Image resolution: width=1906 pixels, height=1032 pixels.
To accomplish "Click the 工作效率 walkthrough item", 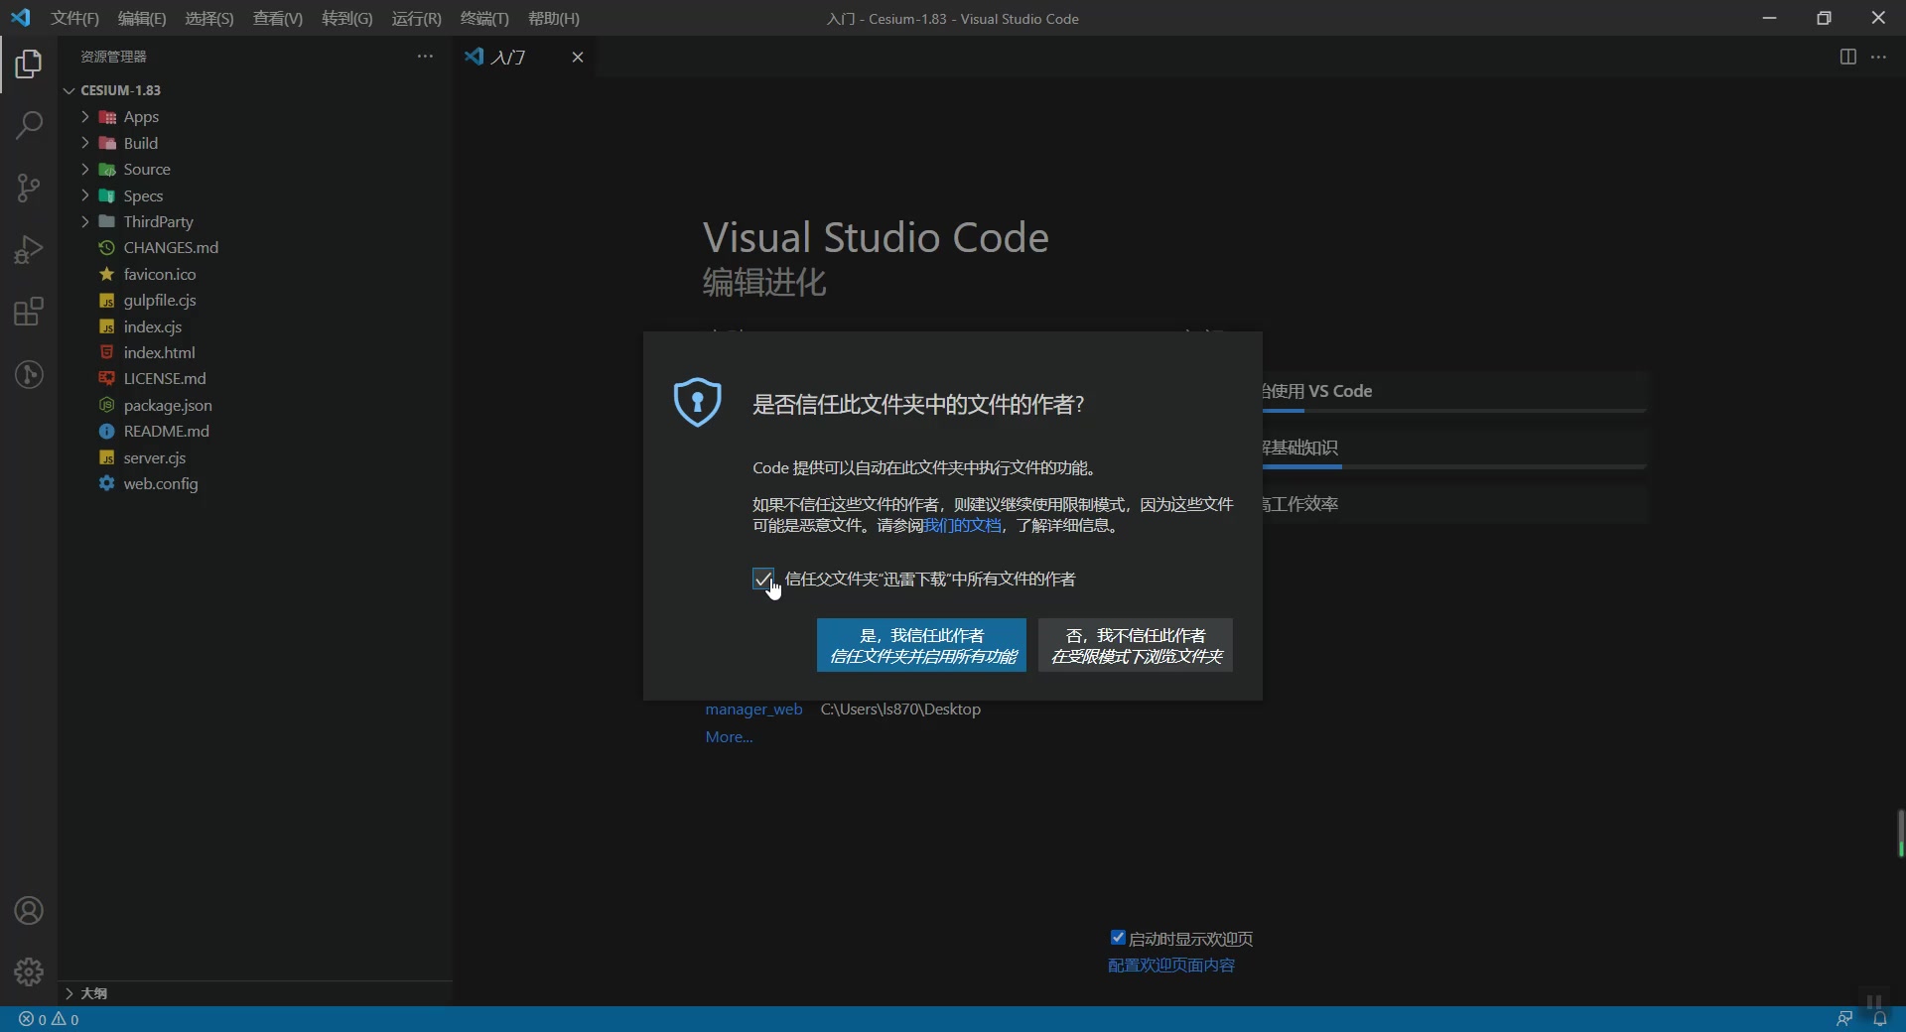I will pyautogui.click(x=1454, y=504).
